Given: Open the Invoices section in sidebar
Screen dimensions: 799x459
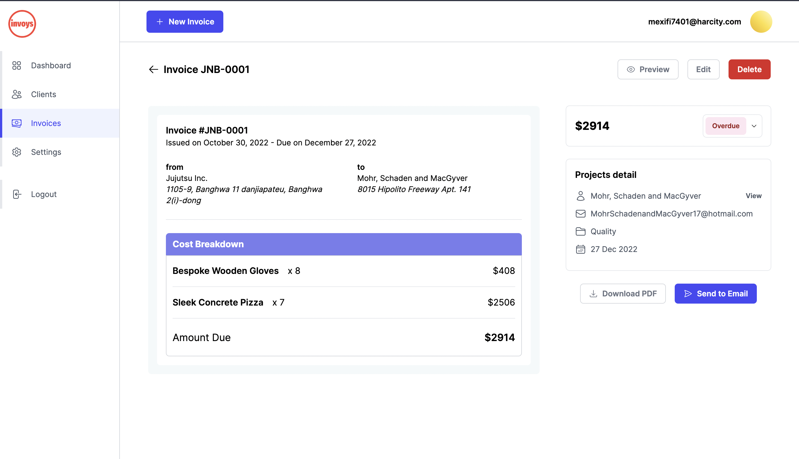Looking at the screenshot, I should pos(46,123).
